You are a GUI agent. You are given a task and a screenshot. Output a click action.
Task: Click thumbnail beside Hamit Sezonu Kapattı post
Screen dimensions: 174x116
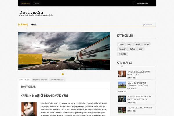pyautogui.click(x=122, y=110)
